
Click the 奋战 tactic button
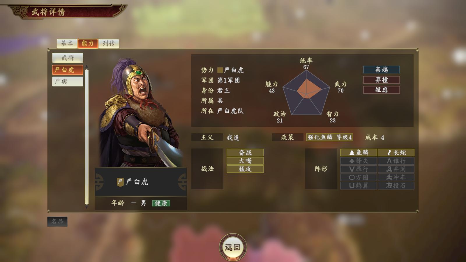[245, 153]
